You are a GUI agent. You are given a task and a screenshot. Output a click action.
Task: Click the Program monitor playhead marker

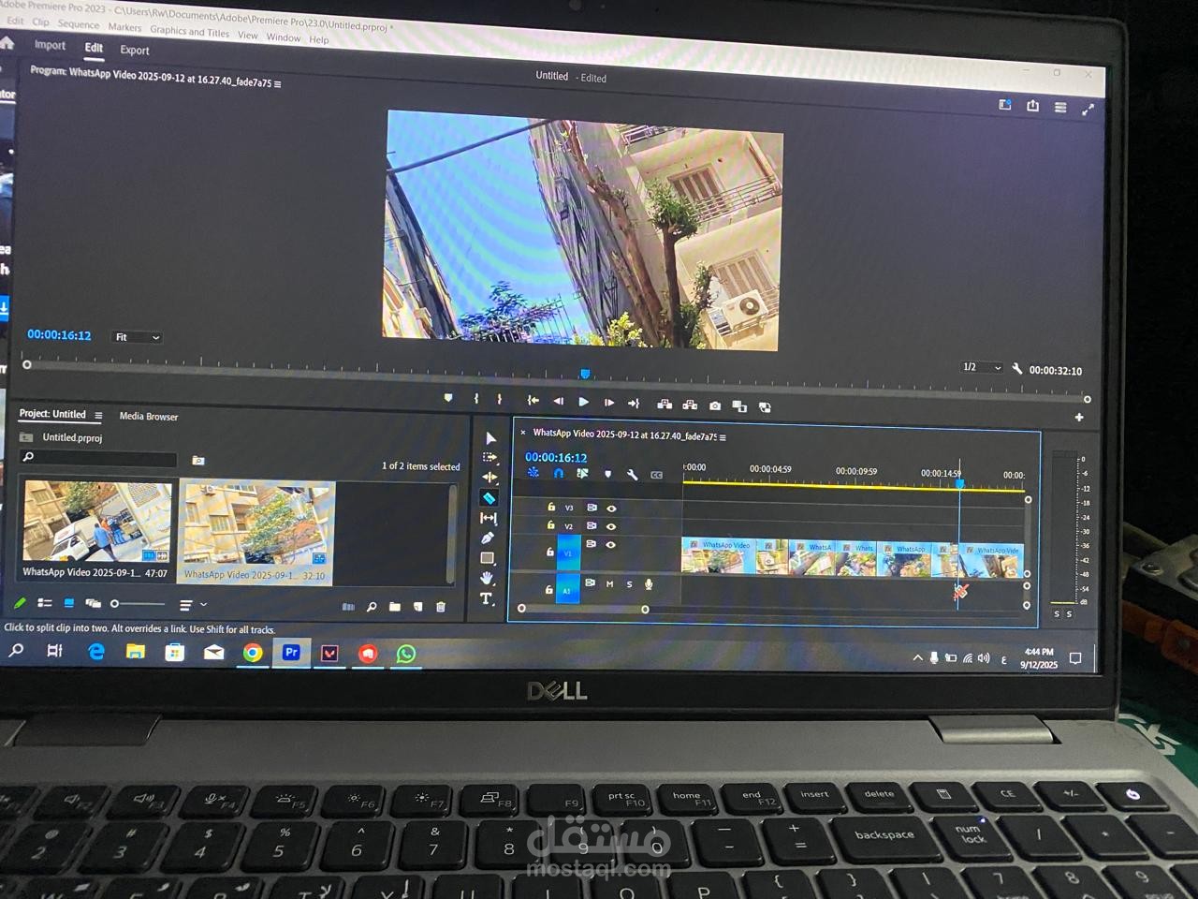click(585, 374)
